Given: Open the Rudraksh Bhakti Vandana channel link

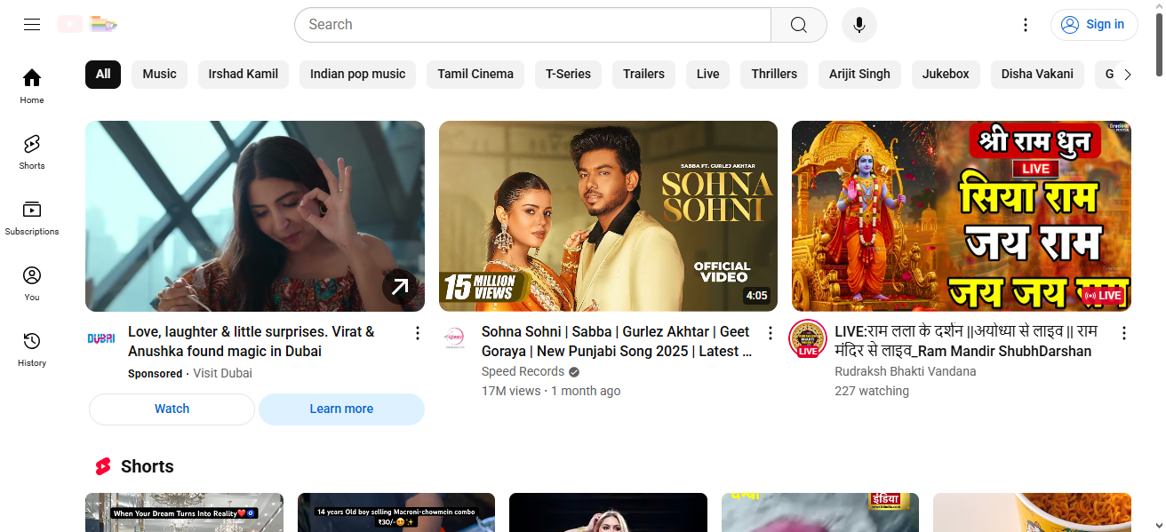Looking at the screenshot, I should (x=906, y=372).
